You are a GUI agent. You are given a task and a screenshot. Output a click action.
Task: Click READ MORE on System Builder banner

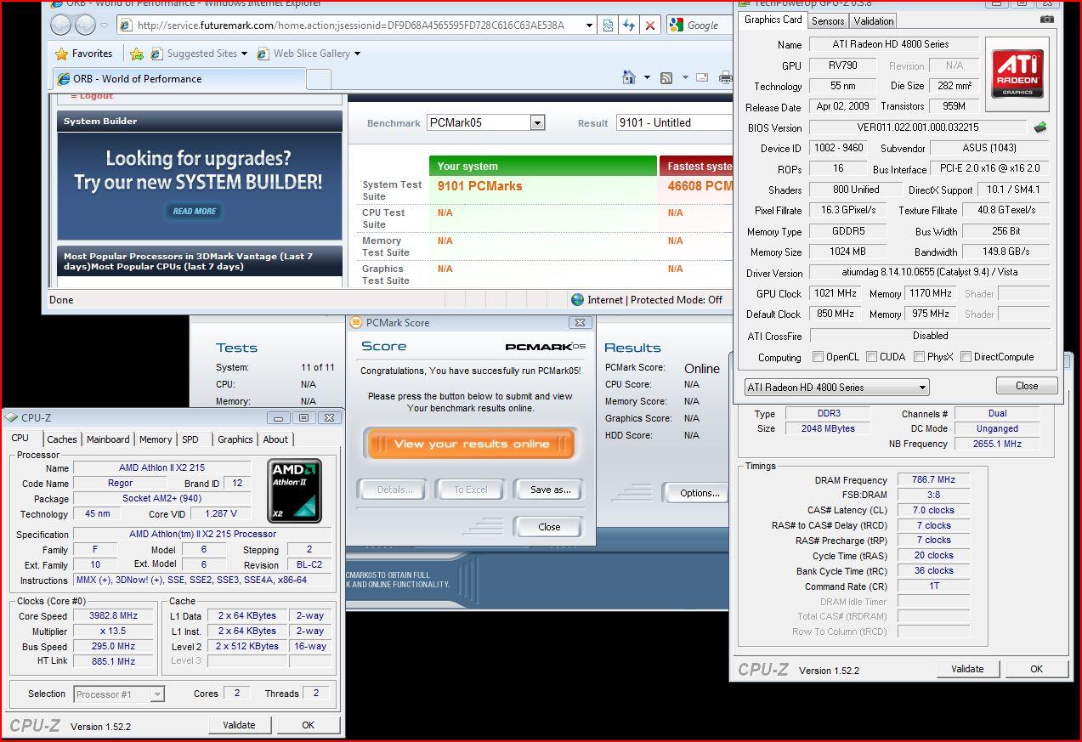195,211
